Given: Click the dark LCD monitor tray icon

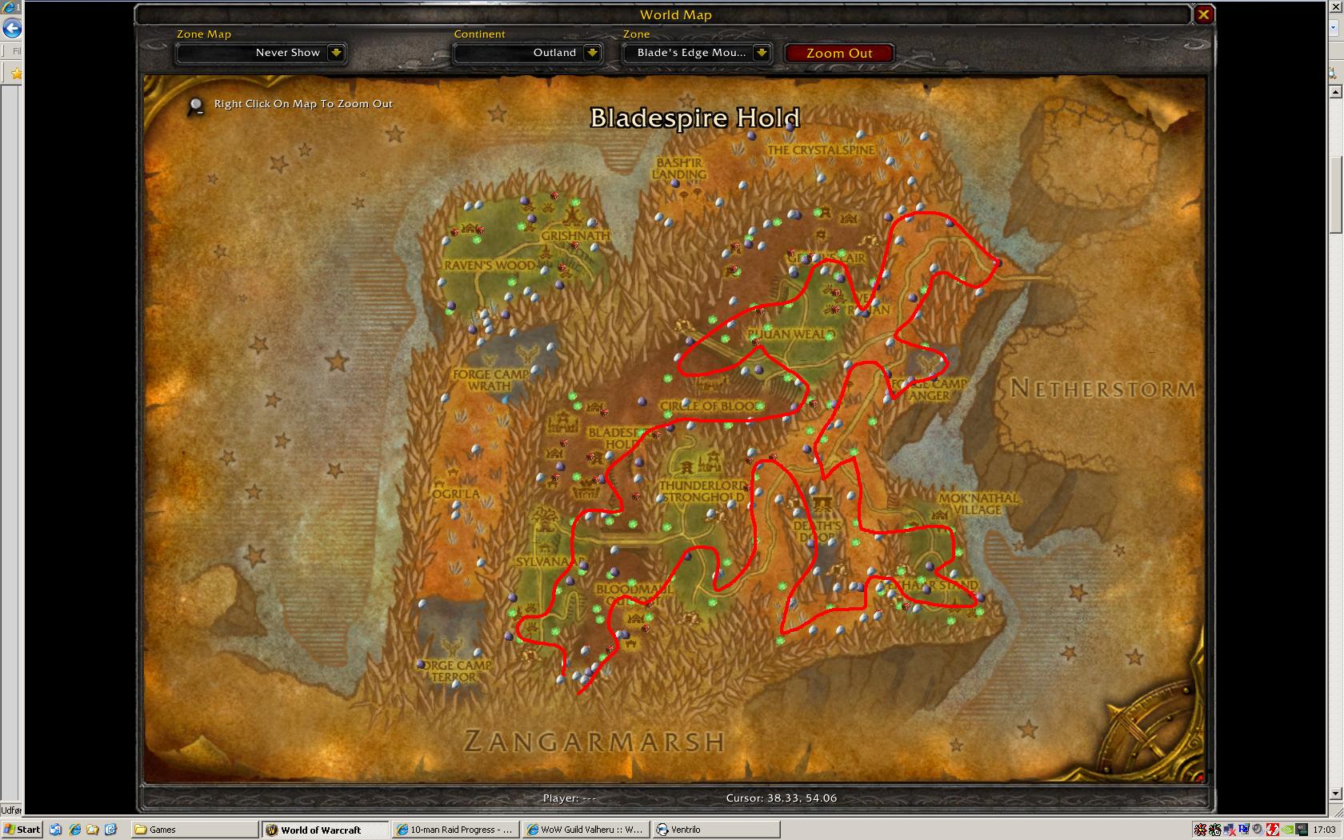Looking at the screenshot, I should pyautogui.click(x=1302, y=830).
